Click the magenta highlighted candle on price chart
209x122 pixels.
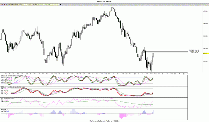[98, 22]
